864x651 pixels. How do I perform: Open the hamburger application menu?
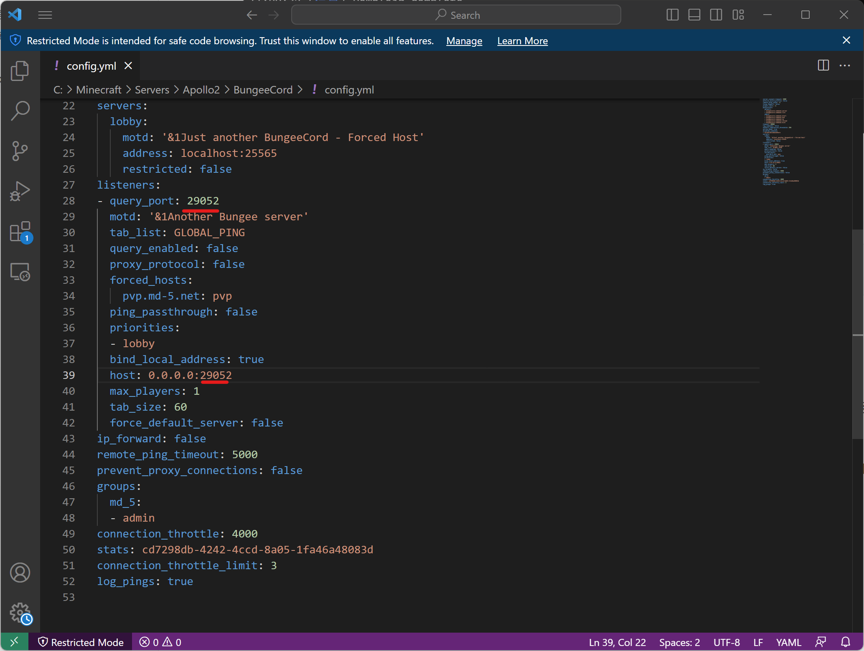tap(45, 15)
